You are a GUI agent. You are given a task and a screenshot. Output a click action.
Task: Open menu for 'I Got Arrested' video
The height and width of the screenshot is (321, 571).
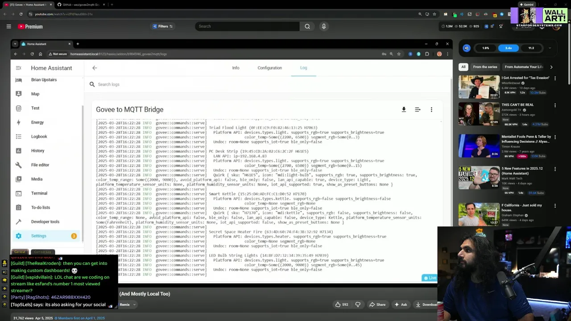(555, 78)
